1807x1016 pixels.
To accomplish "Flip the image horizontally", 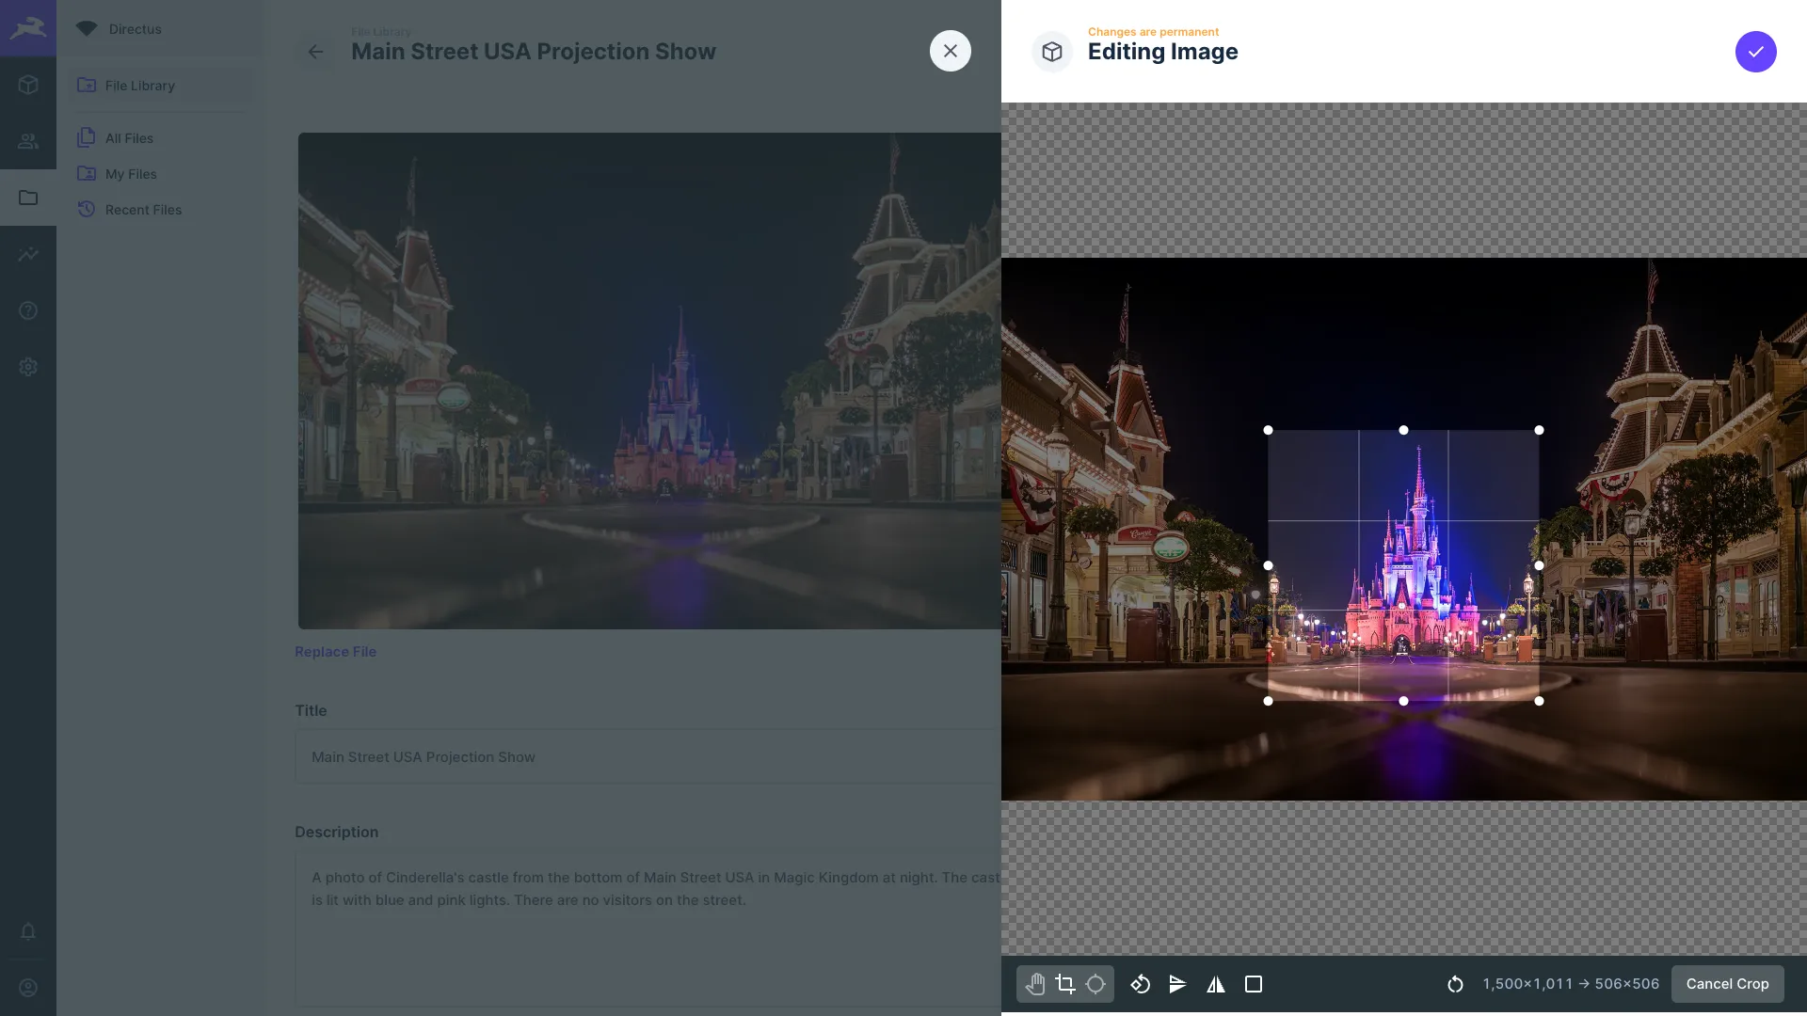I will 1215,984.
